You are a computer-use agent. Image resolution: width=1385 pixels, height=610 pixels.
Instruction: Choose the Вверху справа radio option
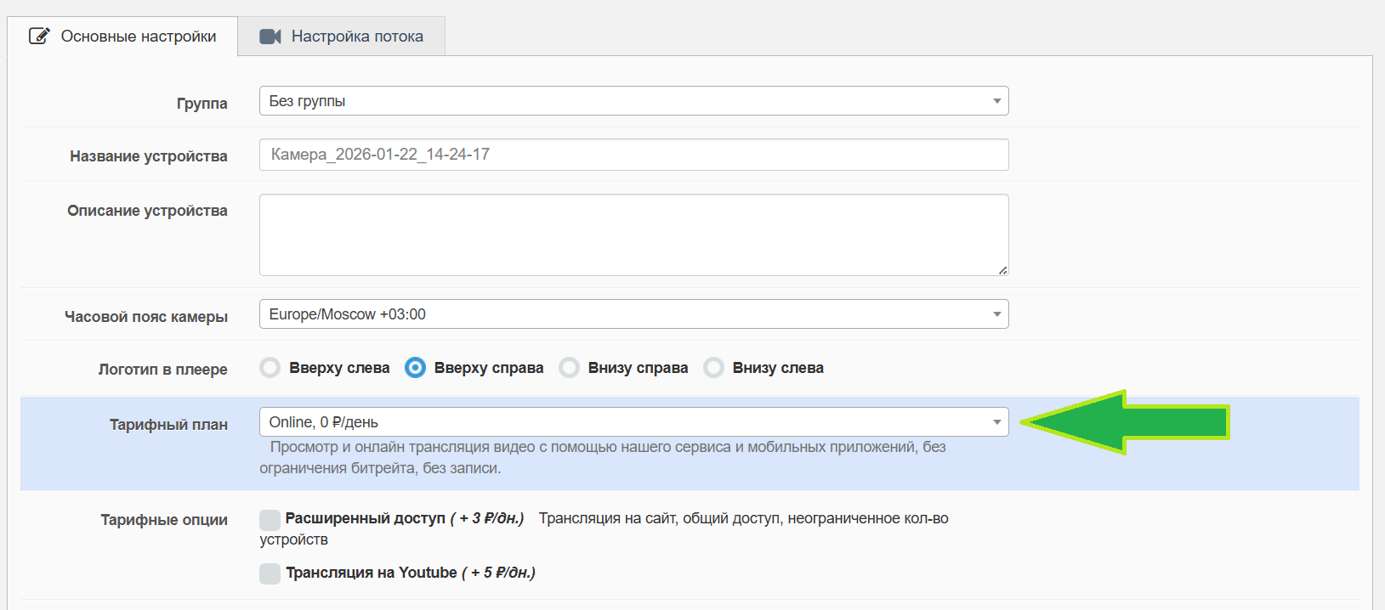[x=415, y=368]
